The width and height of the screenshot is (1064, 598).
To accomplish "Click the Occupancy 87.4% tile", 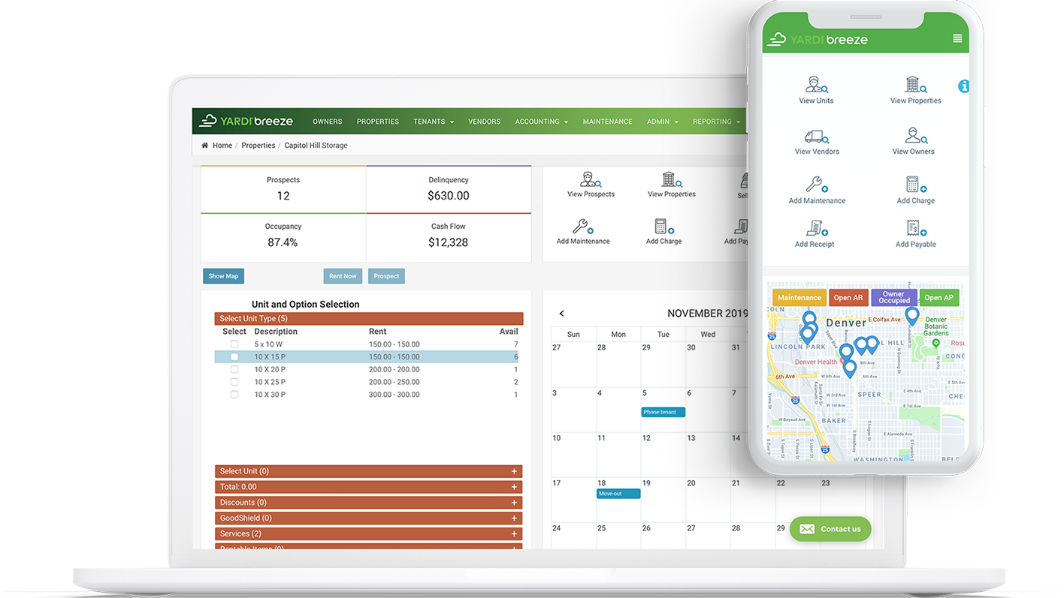I will 283,236.
